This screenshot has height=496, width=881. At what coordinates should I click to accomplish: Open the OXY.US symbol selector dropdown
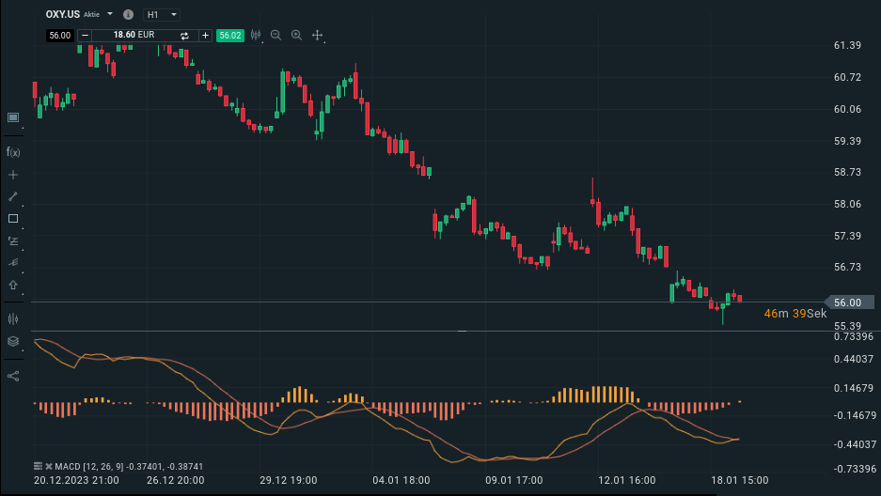pyautogui.click(x=110, y=14)
